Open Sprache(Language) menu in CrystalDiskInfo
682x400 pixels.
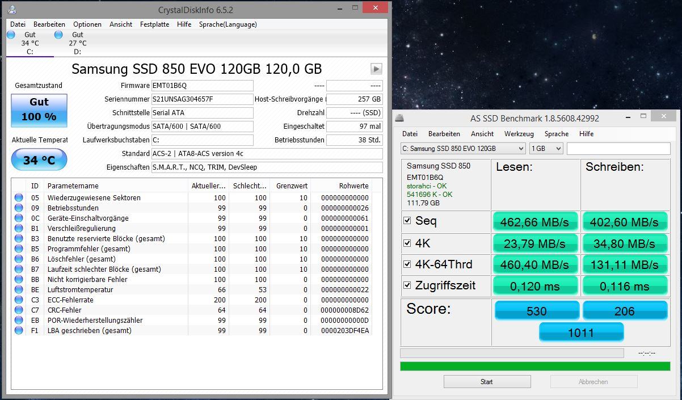(228, 24)
